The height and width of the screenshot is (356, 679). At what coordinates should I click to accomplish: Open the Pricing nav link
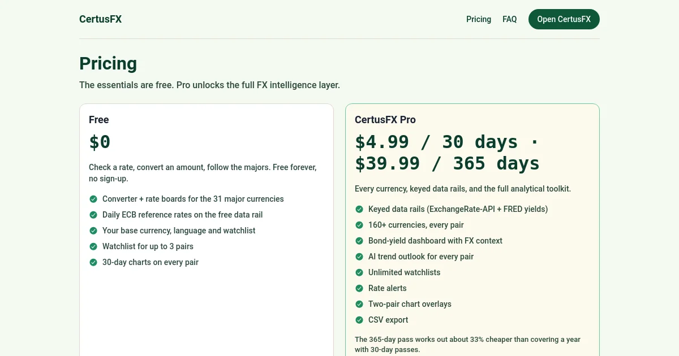pos(479,19)
